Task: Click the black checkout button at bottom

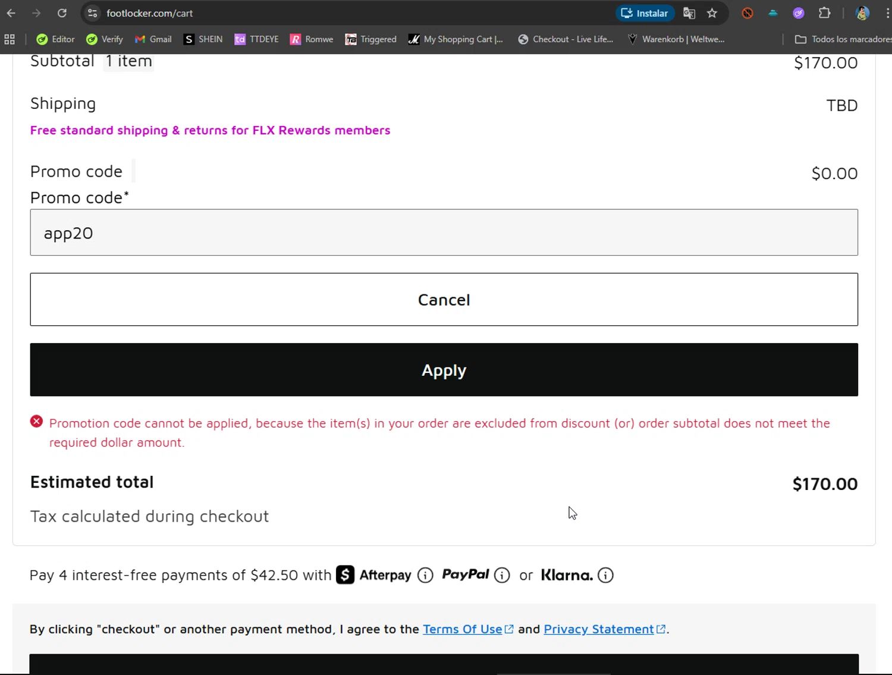Action: pyautogui.click(x=444, y=664)
